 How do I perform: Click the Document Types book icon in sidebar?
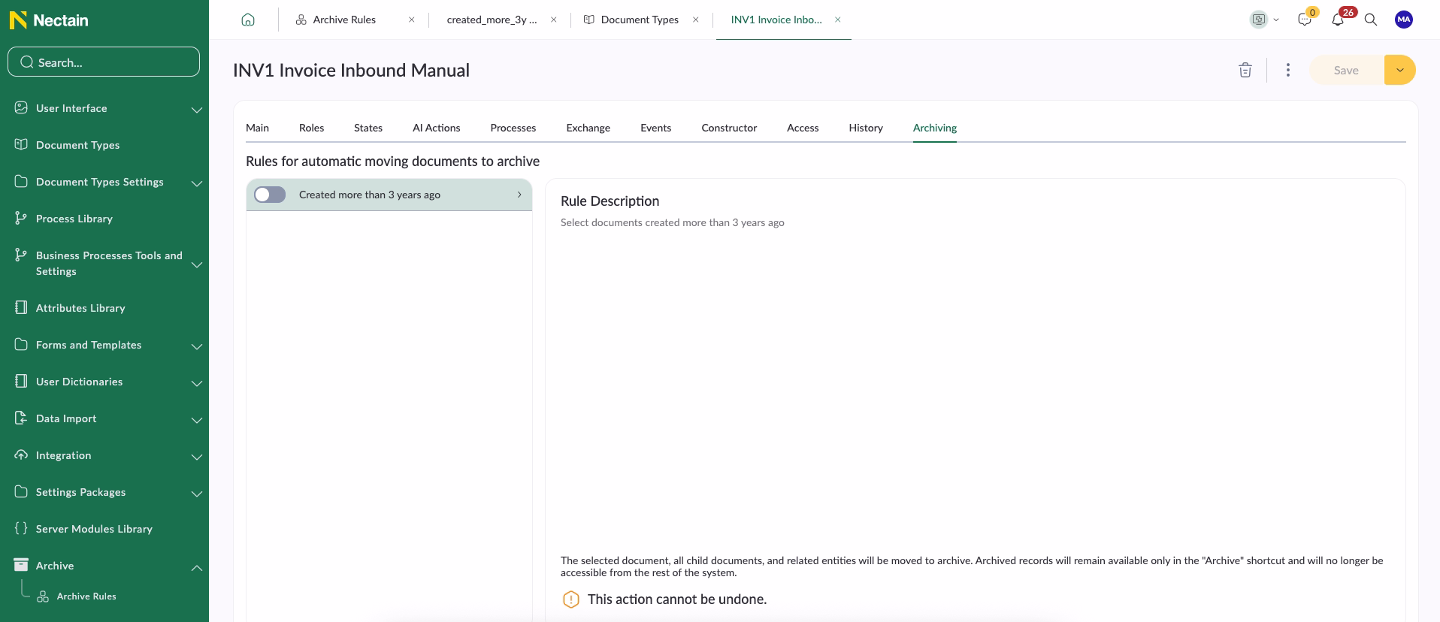[21, 144]
